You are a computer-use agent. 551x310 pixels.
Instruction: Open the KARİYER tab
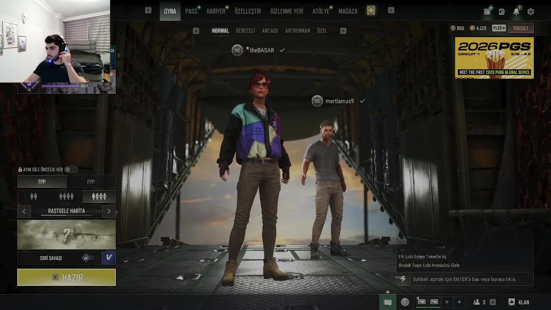pyautogui.click(x=216, y=11)
